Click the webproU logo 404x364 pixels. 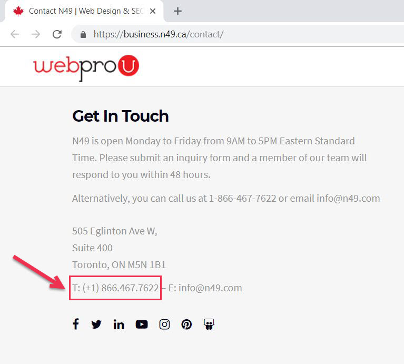86,67
